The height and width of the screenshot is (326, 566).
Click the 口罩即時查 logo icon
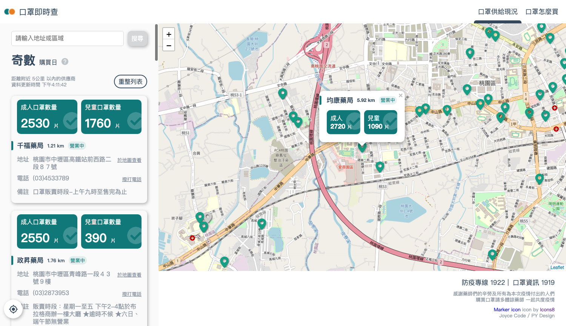point(9,12)
